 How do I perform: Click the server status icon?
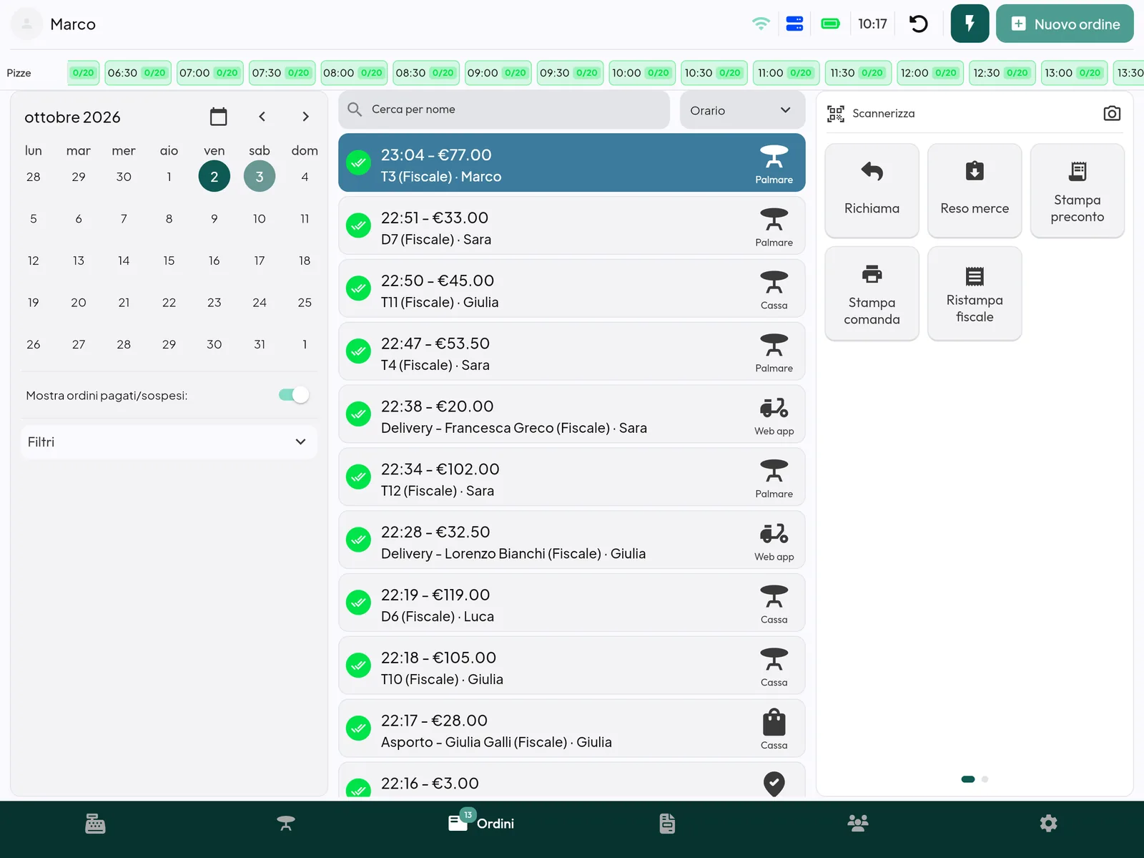click(794, 24)
